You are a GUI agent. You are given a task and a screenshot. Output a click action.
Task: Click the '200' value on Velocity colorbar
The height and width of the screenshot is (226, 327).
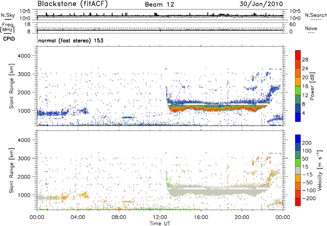pyautogui.click(x=307, y=143)
